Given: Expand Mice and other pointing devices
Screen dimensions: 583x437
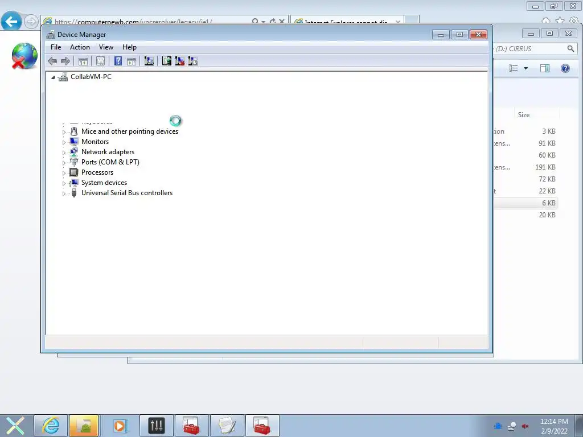Looking at the screenshot, I should [x=64, y=132].
